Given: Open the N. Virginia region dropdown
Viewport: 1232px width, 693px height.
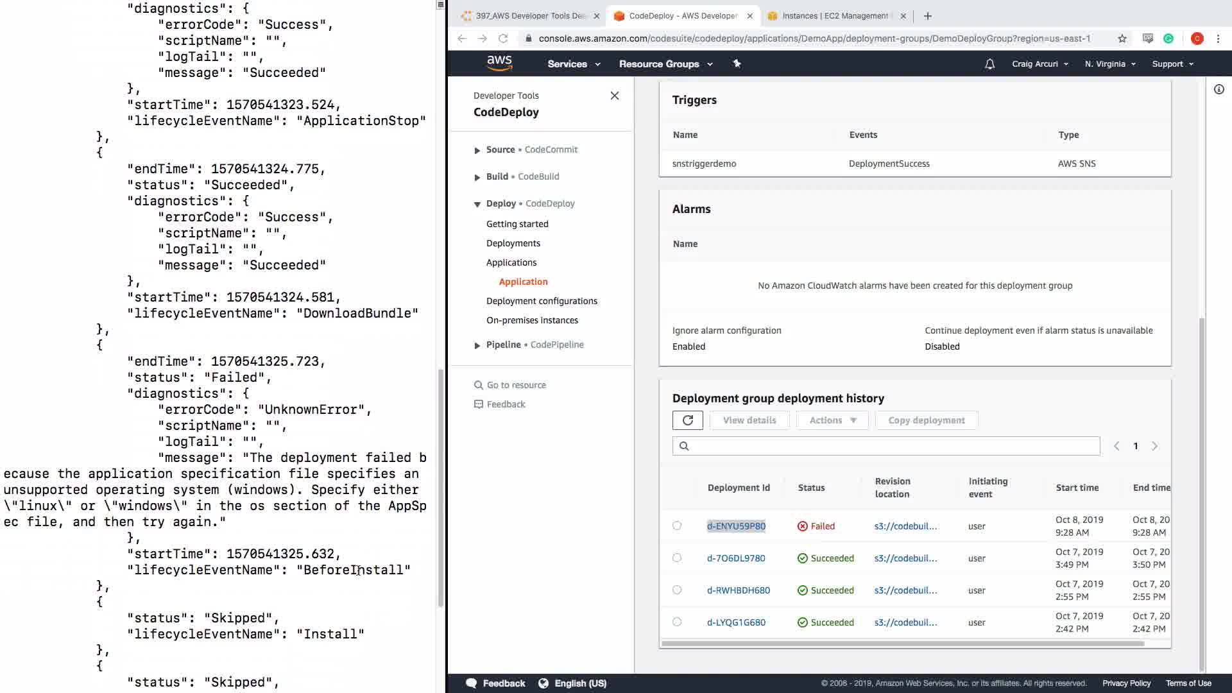Looking at the screenshot, I should coord(1109,64).
